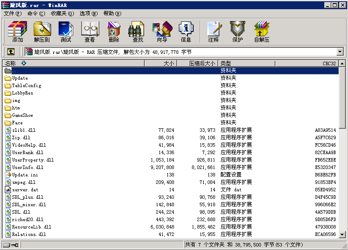
Task: Open the Find (查找) binoculars tool
Action: [x=138, y=32]
